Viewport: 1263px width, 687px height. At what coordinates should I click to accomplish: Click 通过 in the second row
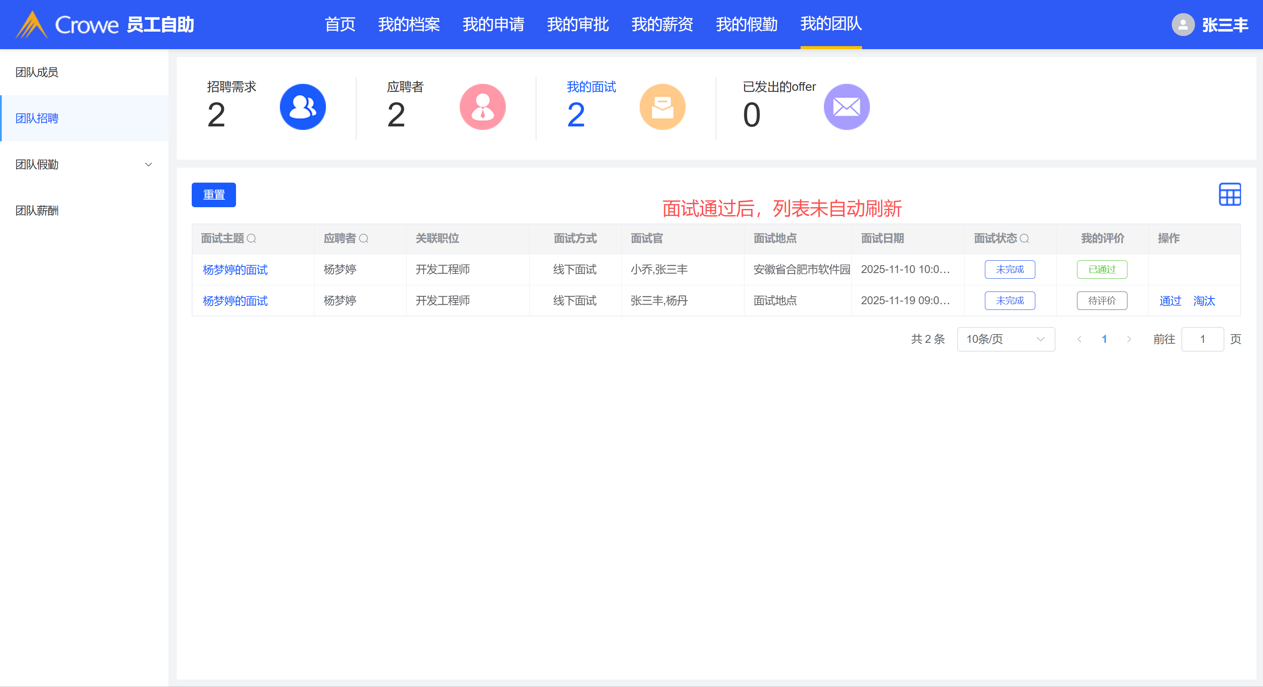1170,301
